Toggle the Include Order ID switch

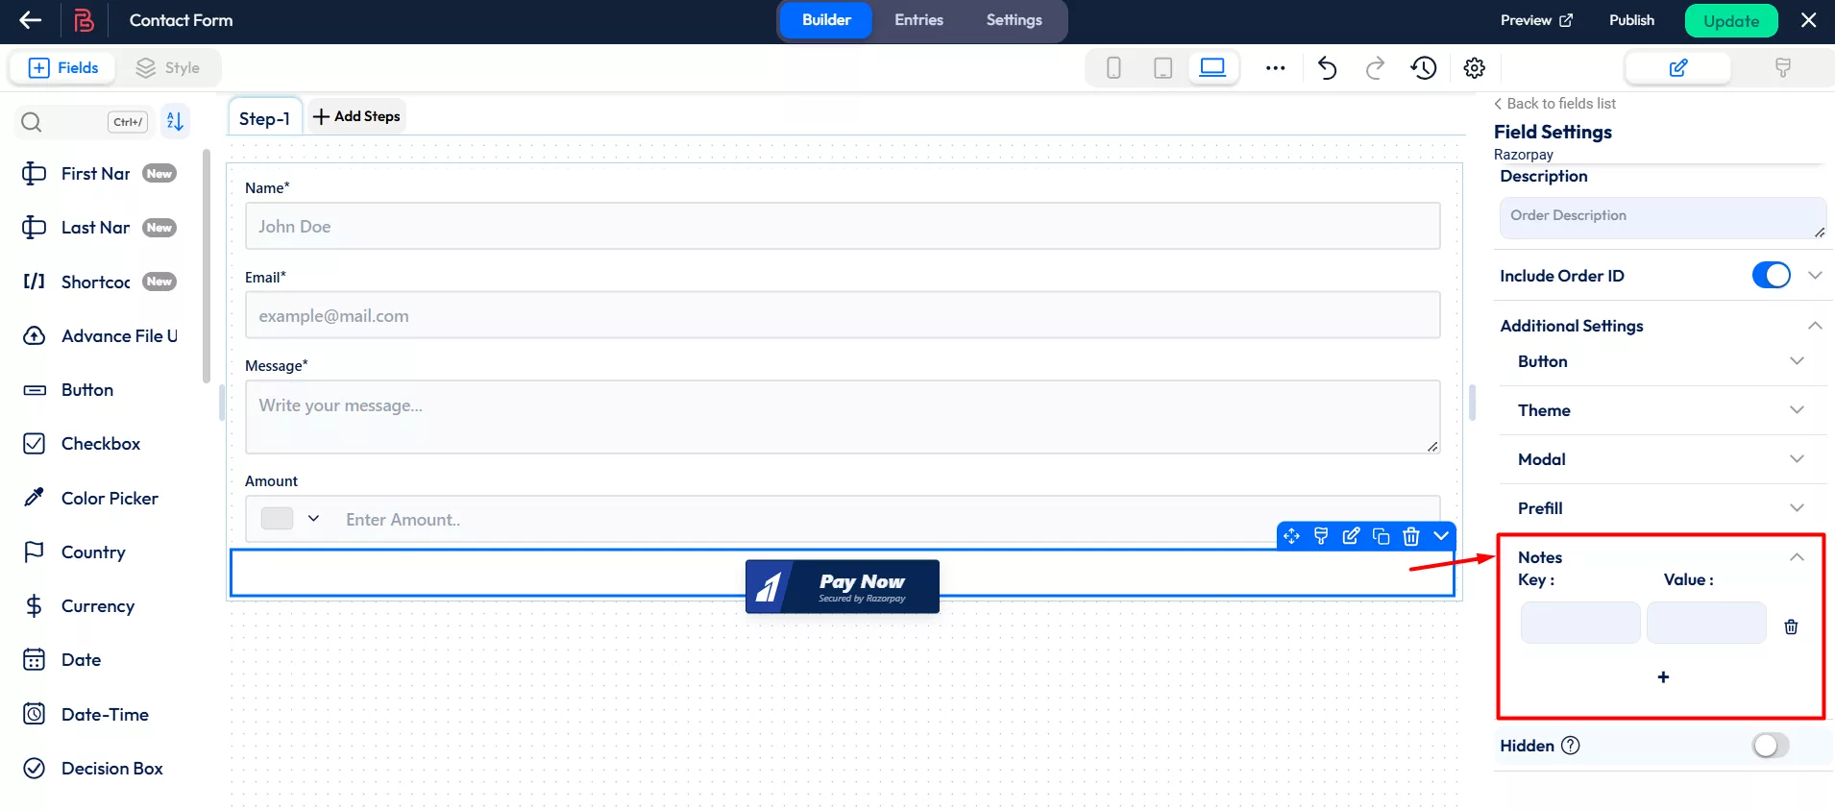pos(1771,276)
